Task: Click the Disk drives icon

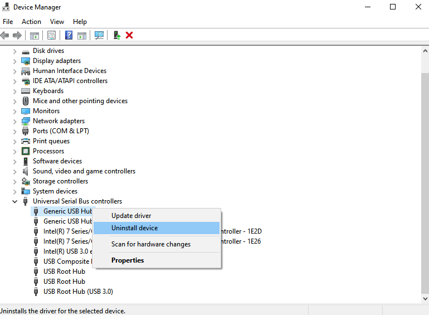Action: point(26,51)
